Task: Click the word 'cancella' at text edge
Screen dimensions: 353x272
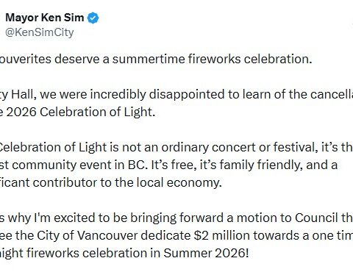Action: [x=332, y=94]
